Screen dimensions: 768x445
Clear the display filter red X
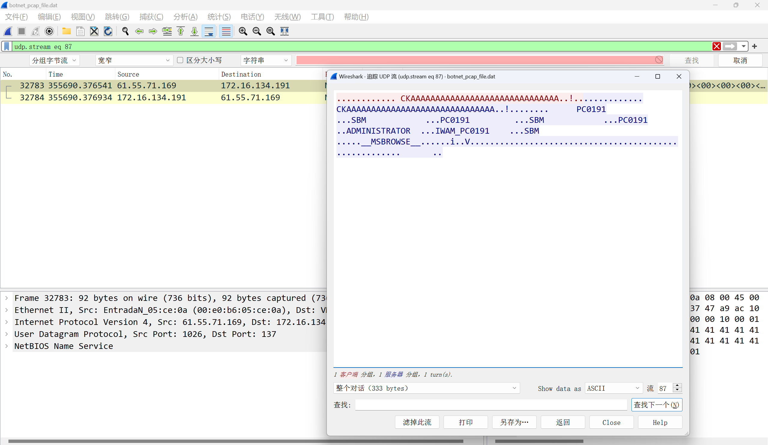point(716,46)
